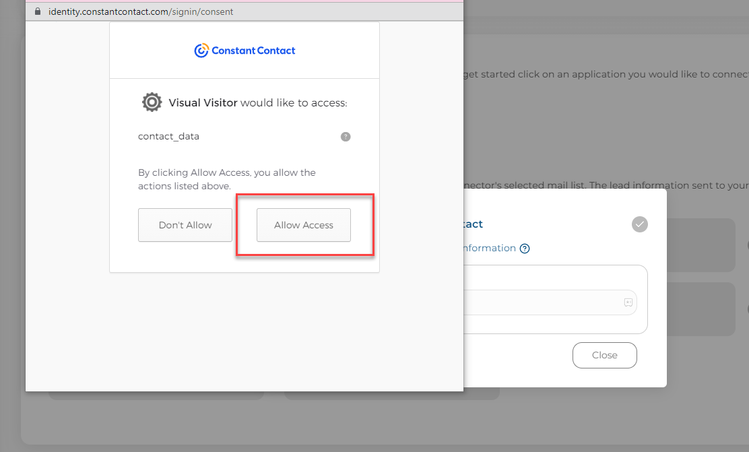Click the gray checkmark circle in background dialog
Image resolution: width=749 pixels, height=452 pixels.
click(640, 224)
